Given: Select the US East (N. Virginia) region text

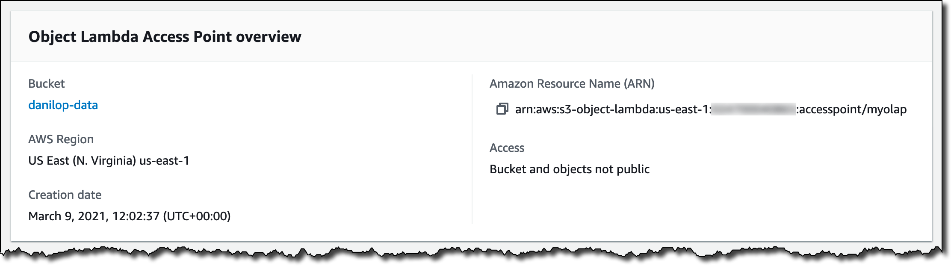Looking at the screenshot, I should (x=110, y=161).
